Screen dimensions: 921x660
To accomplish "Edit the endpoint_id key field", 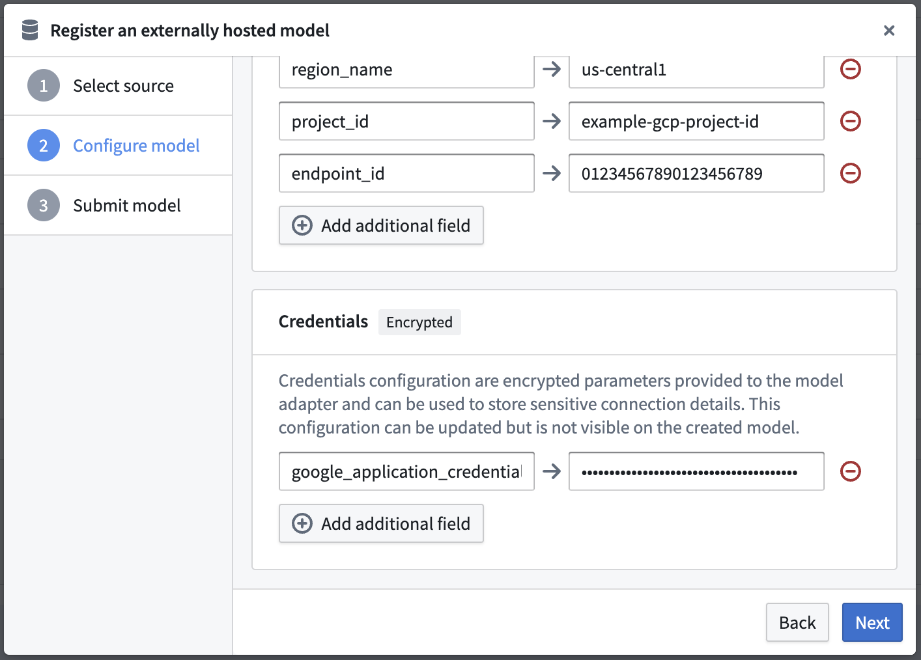I will point(406,173).
